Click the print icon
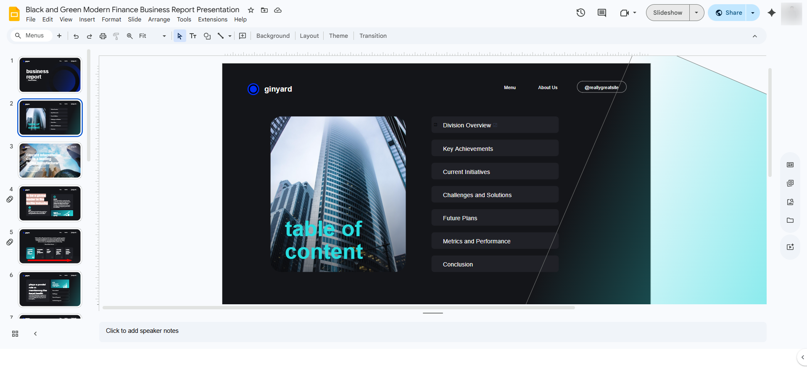Image resolution: width=807 pixels, height=369 pixels. (103, 36)
